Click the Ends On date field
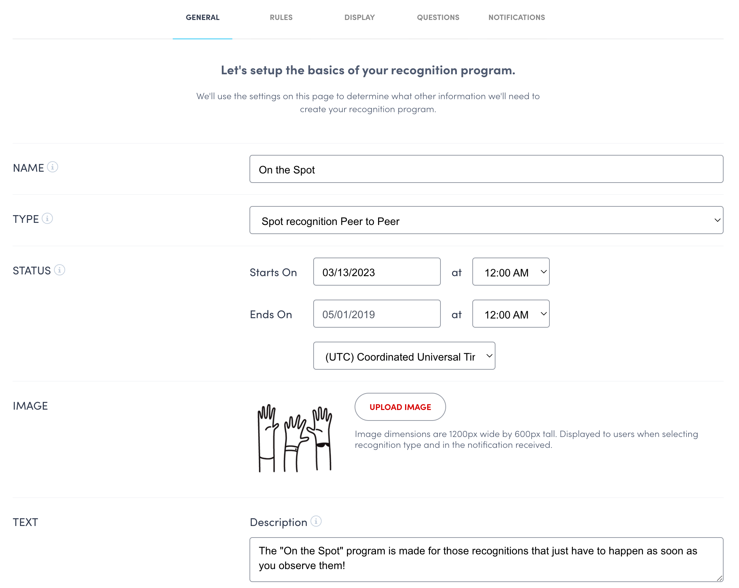This screenshot has height=588, width=739. (377, 314)
